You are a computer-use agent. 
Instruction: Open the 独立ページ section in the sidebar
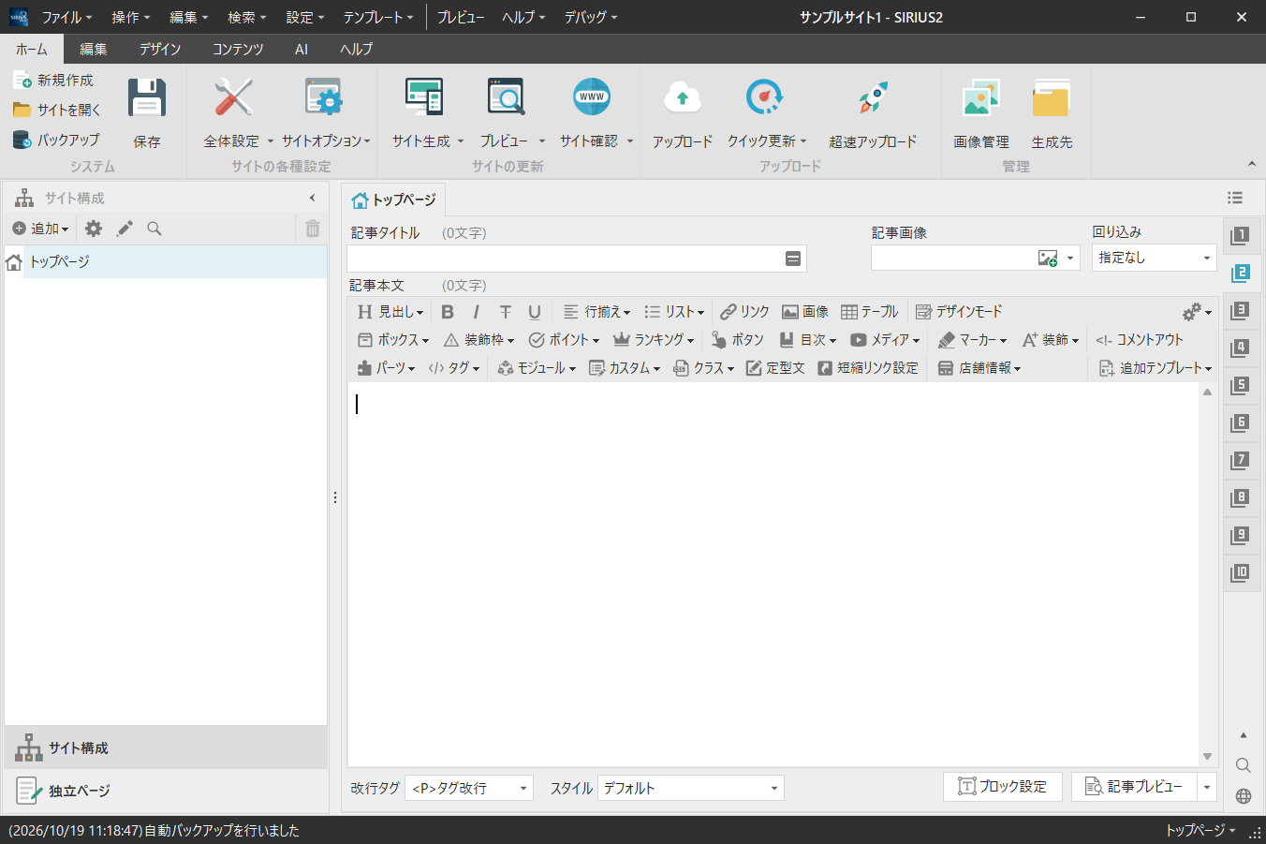[166, 792]
